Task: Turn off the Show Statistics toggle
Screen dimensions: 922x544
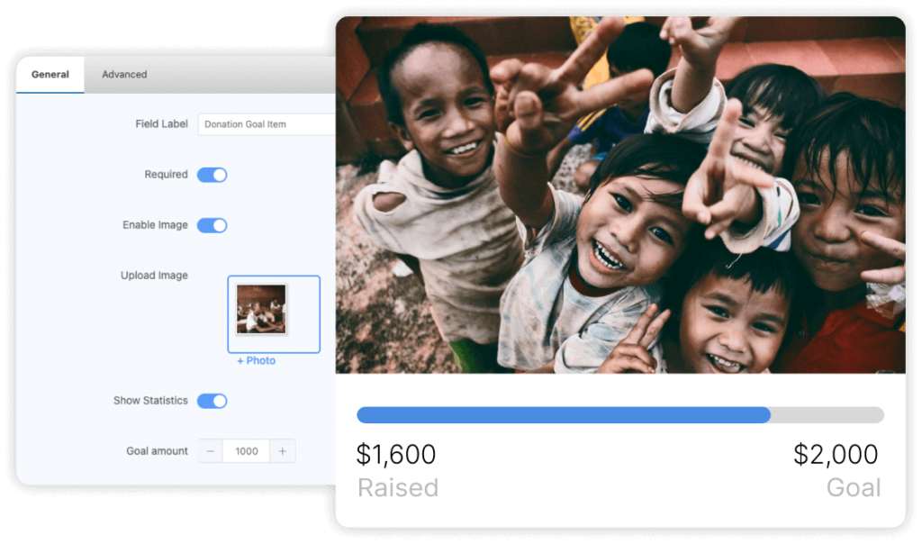Action: pos(212,401)
